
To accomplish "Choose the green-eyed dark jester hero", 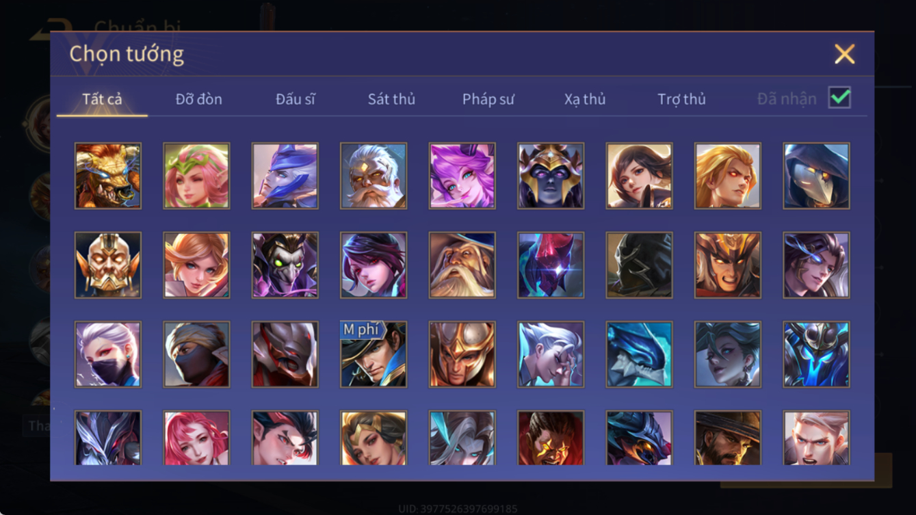I will point(285,265).
